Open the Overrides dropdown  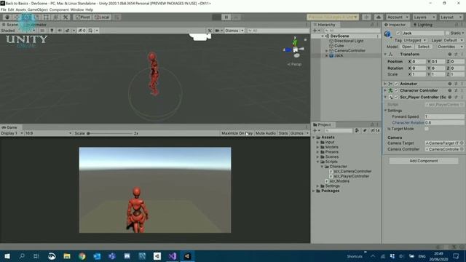450,47
